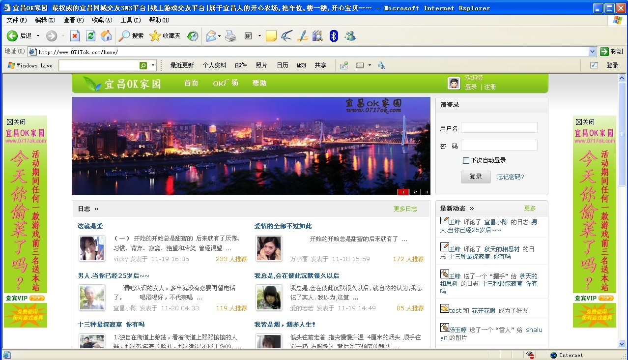Go to the browser Home page icon
Viewport: 628px width, 360px height.
106,36
